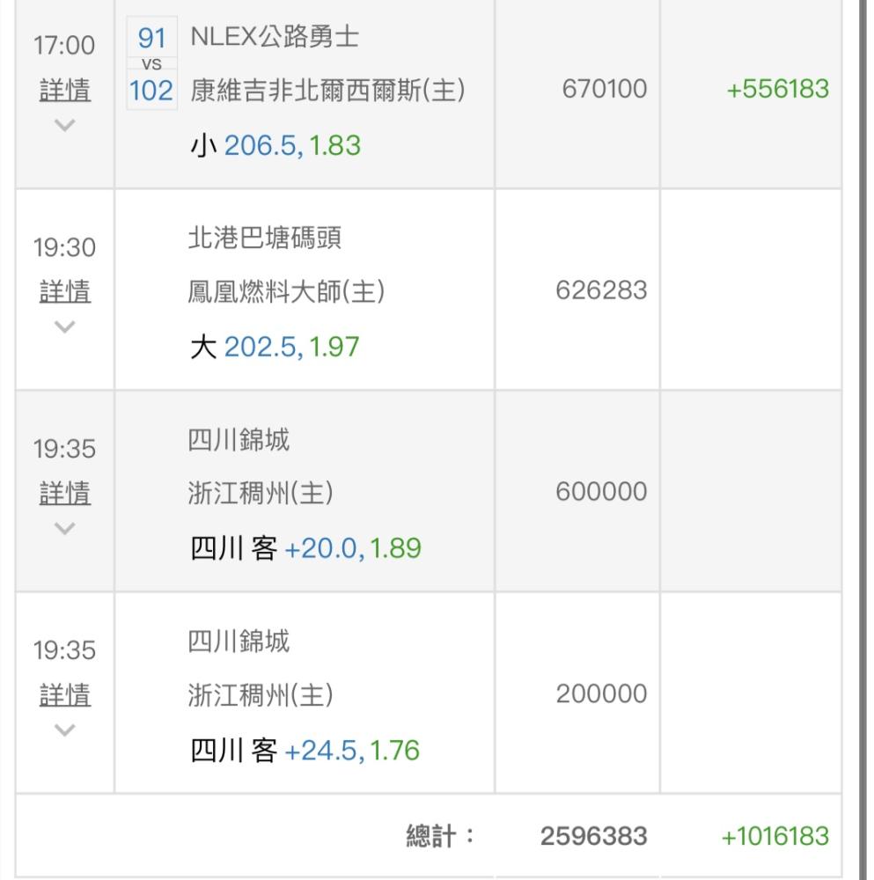The height and width of the screenshot is (880, 874).
Task: Click the 91 vs 102 score box
Action: click(x=151, y=62)
